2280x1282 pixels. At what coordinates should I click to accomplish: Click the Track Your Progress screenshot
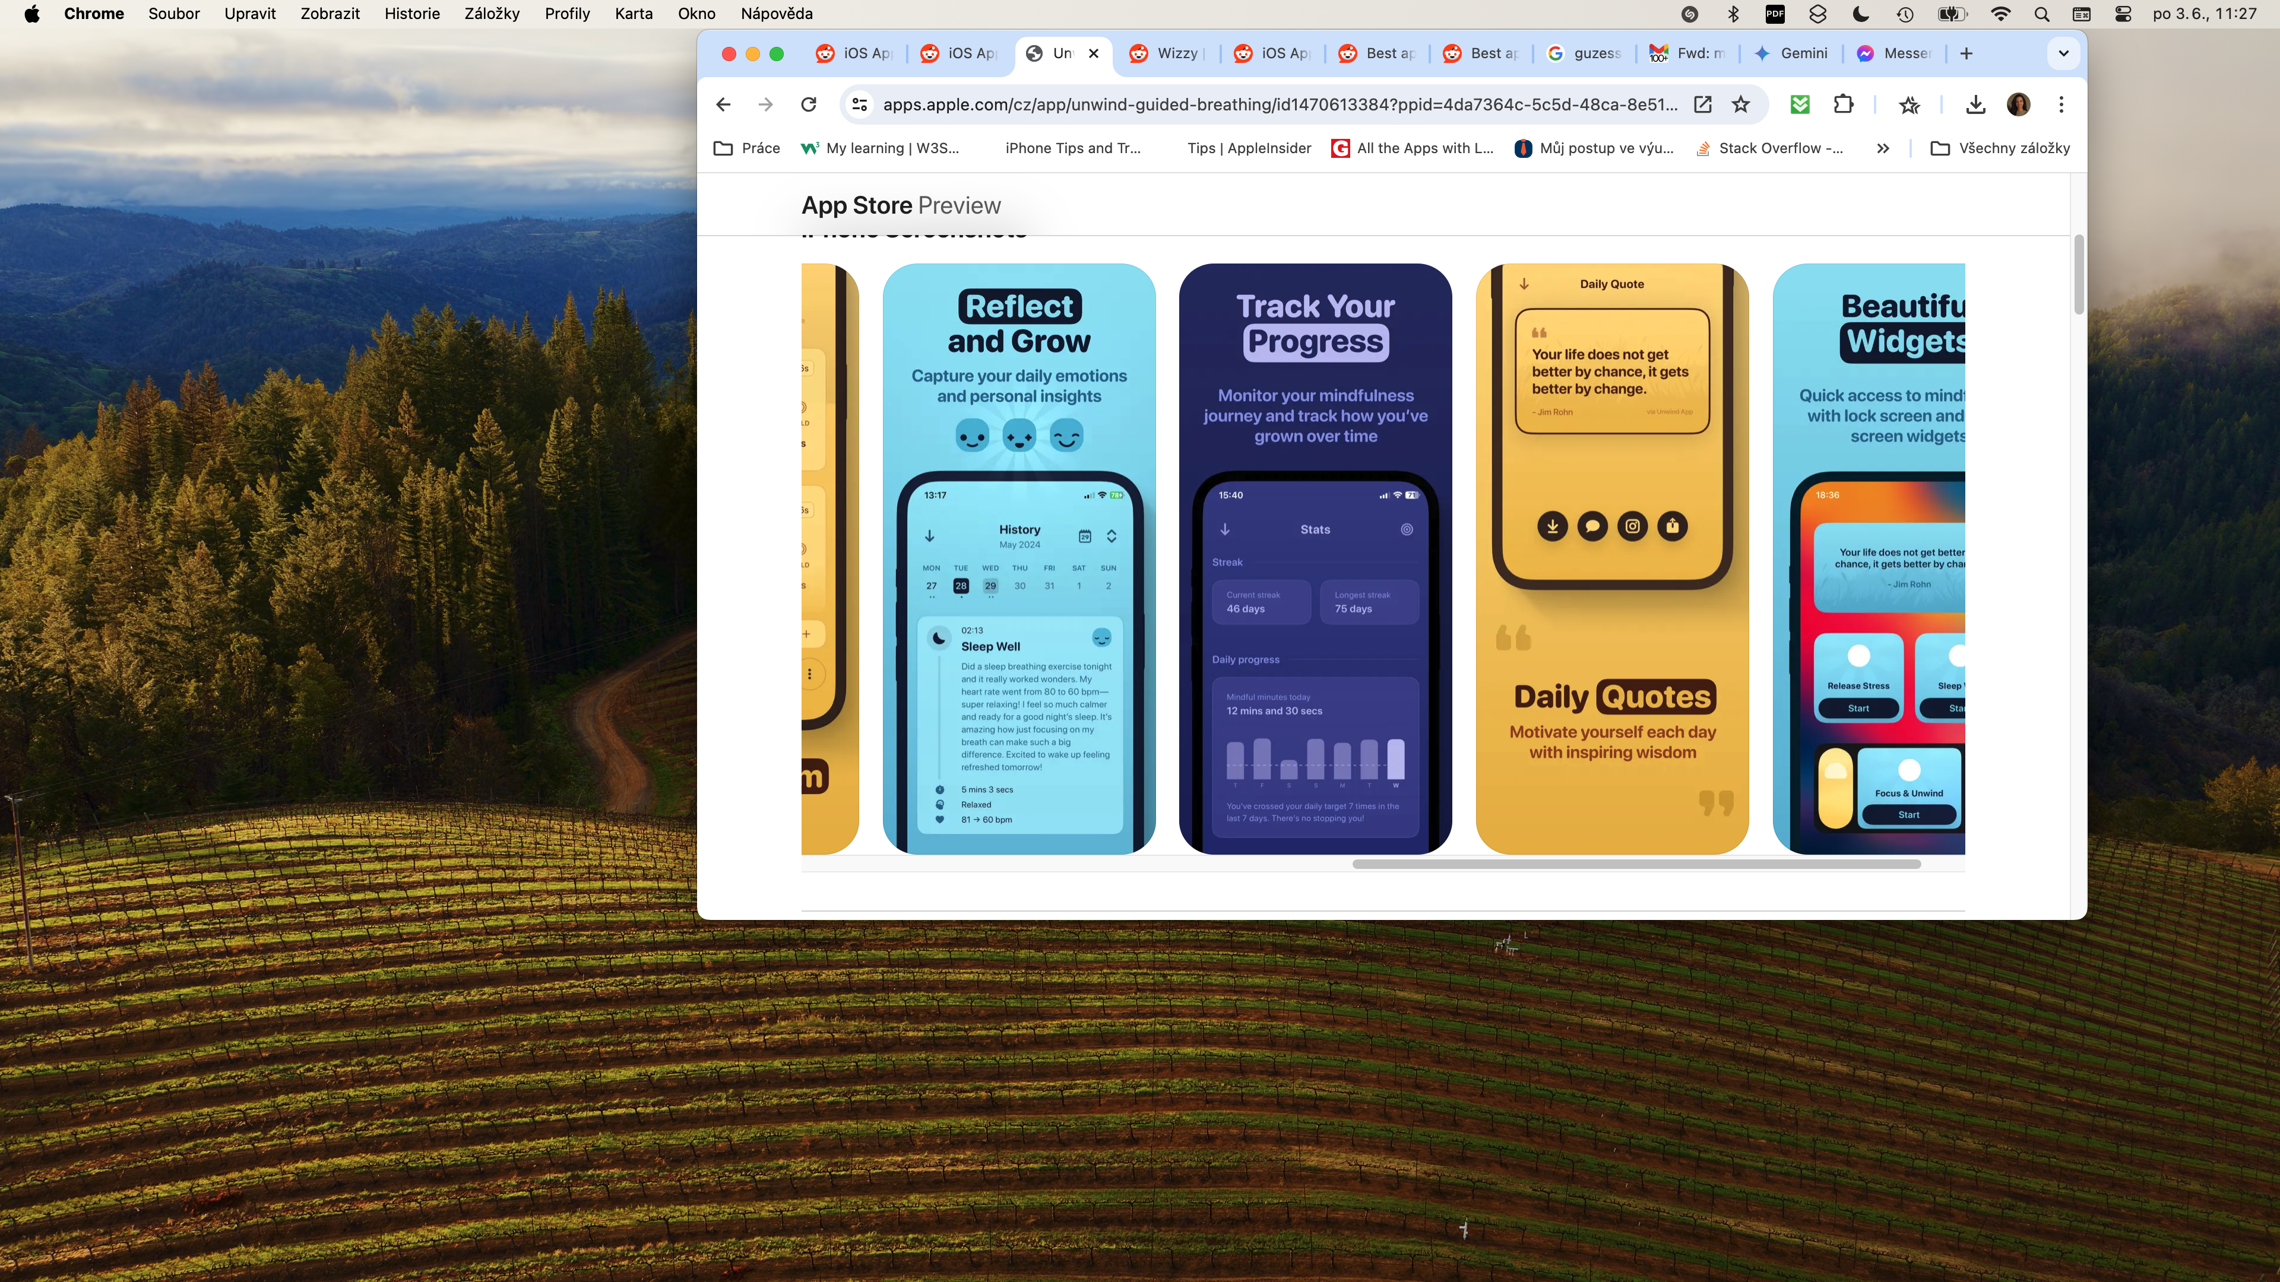tap(1315, 557)
